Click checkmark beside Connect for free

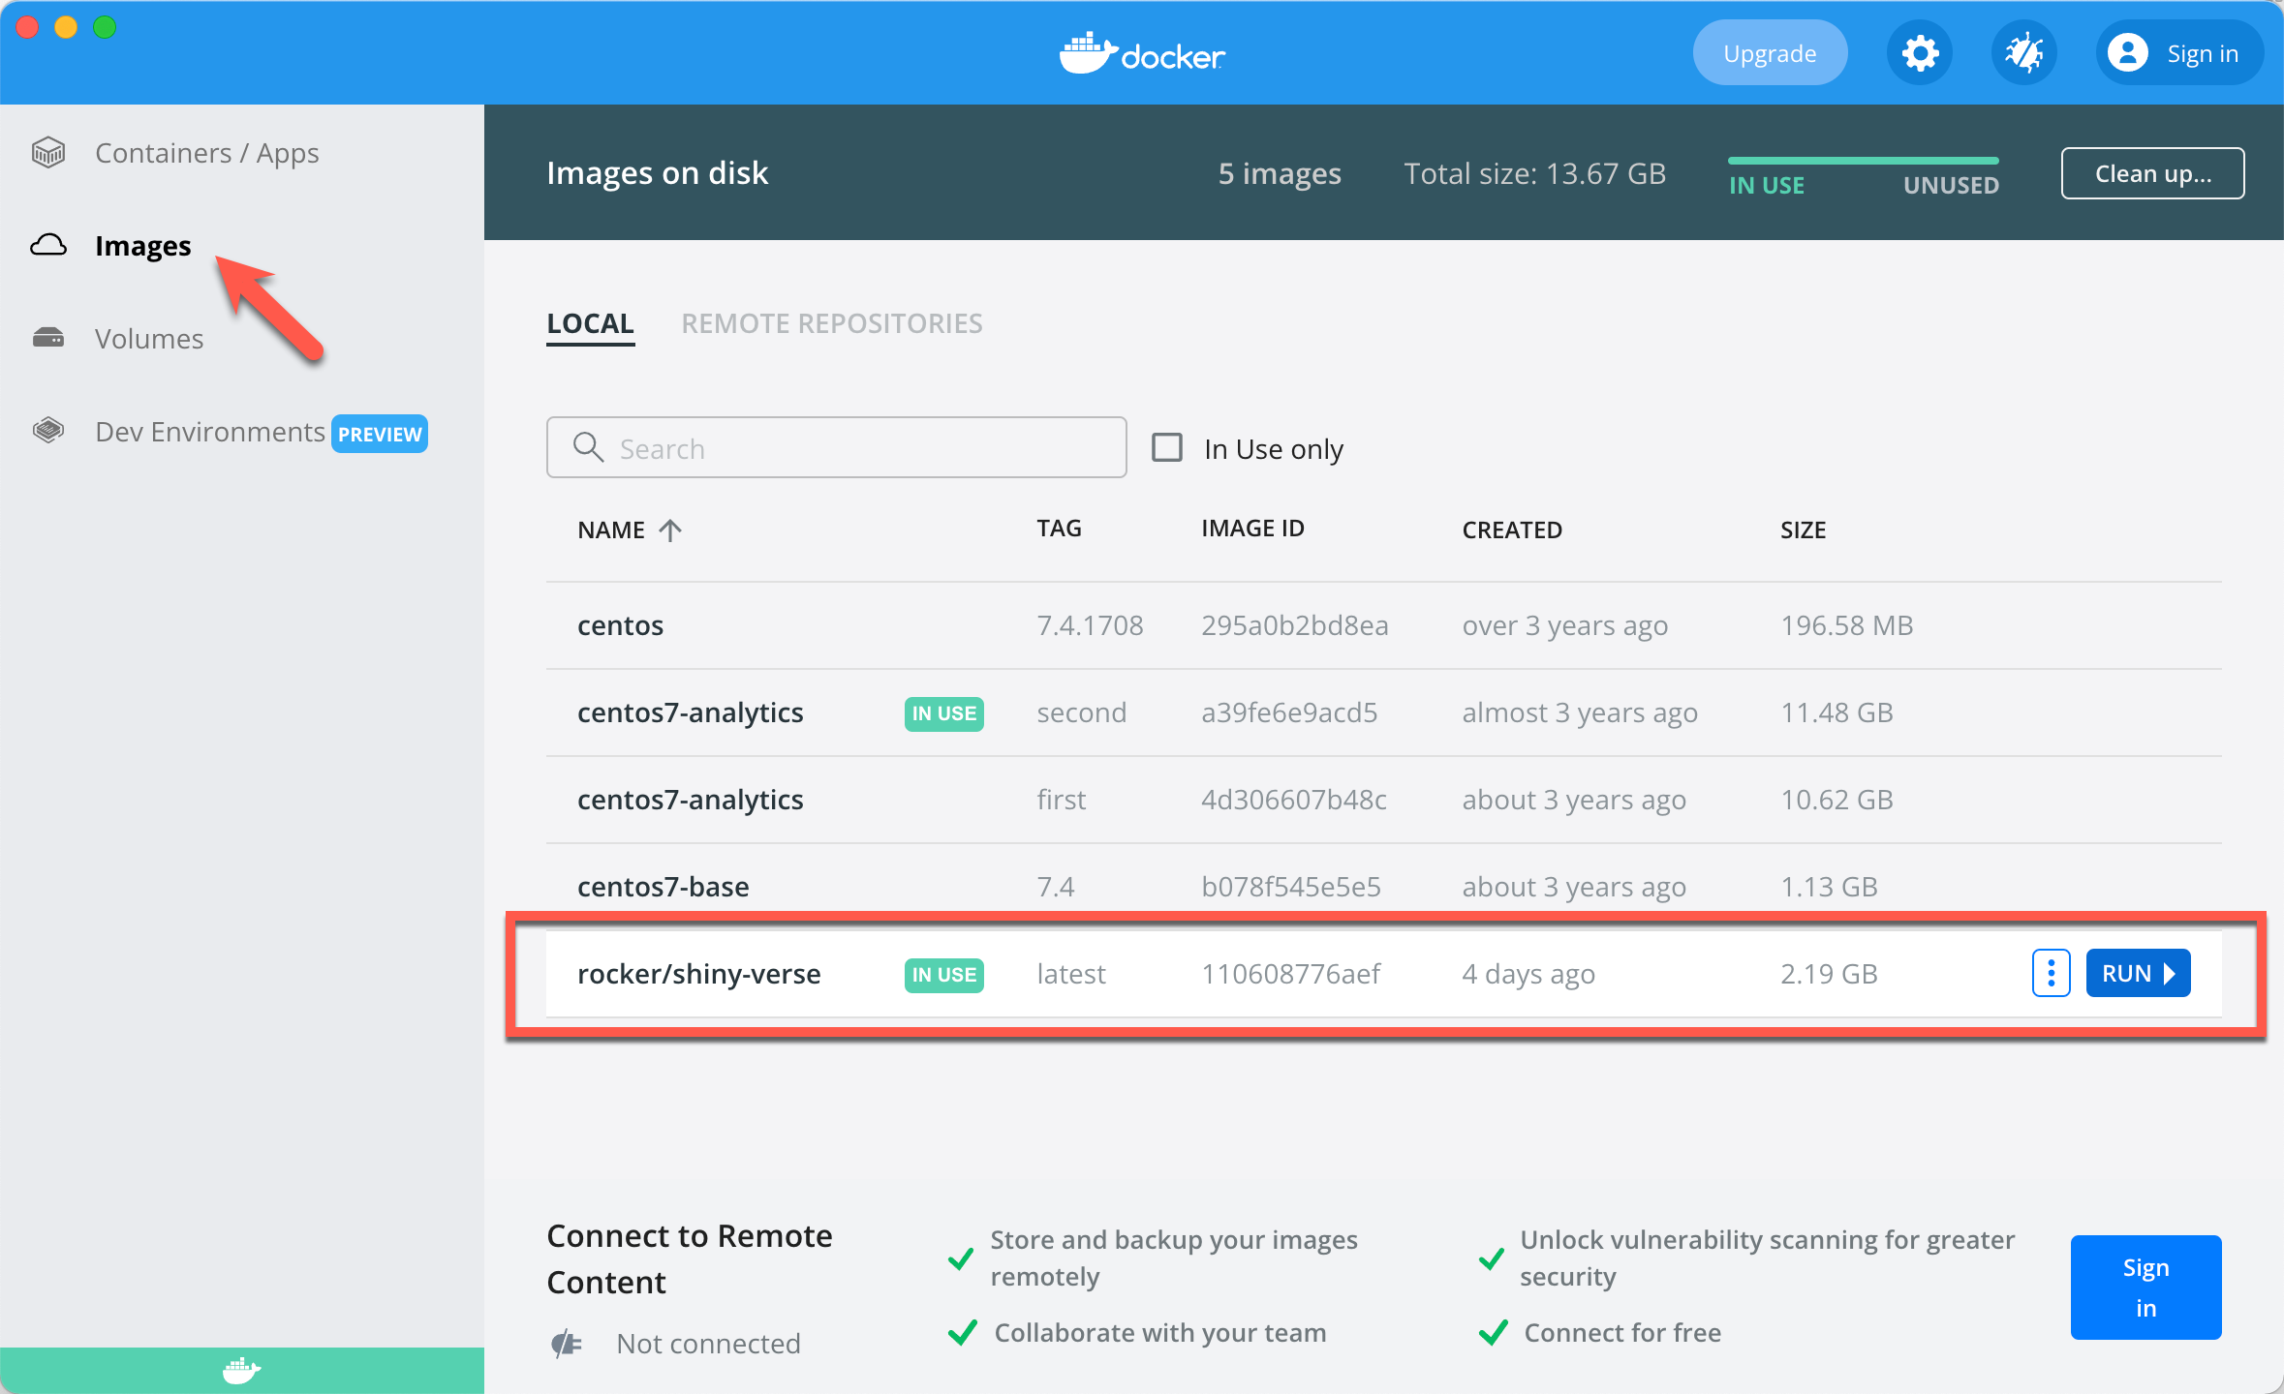click(x=1493, y=1333)
